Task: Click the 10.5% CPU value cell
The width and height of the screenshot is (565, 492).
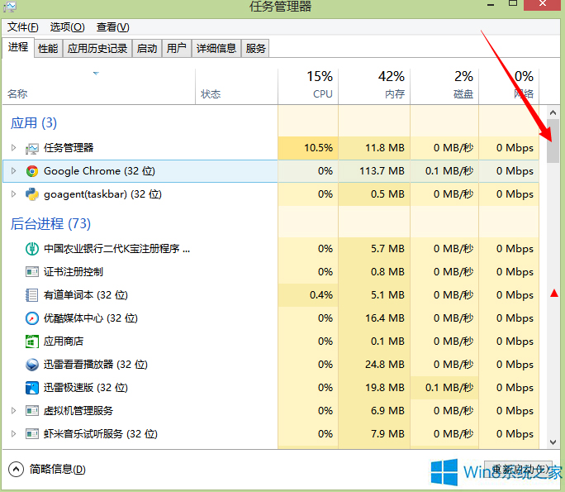Action: pos(308,148)
